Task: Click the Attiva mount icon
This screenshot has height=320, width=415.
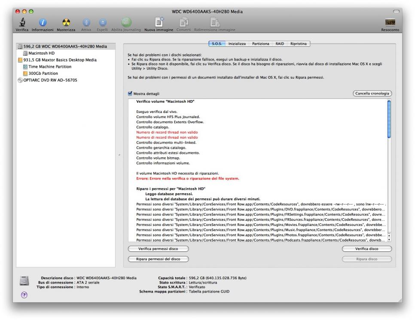Action: click(x=86, y=22)
